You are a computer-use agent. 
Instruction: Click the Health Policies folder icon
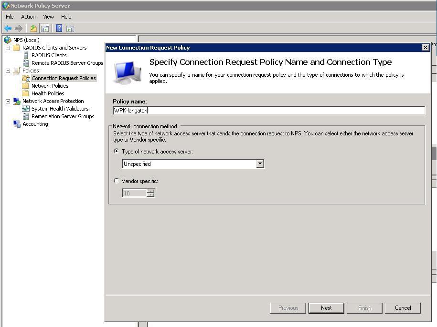[25, 93]
